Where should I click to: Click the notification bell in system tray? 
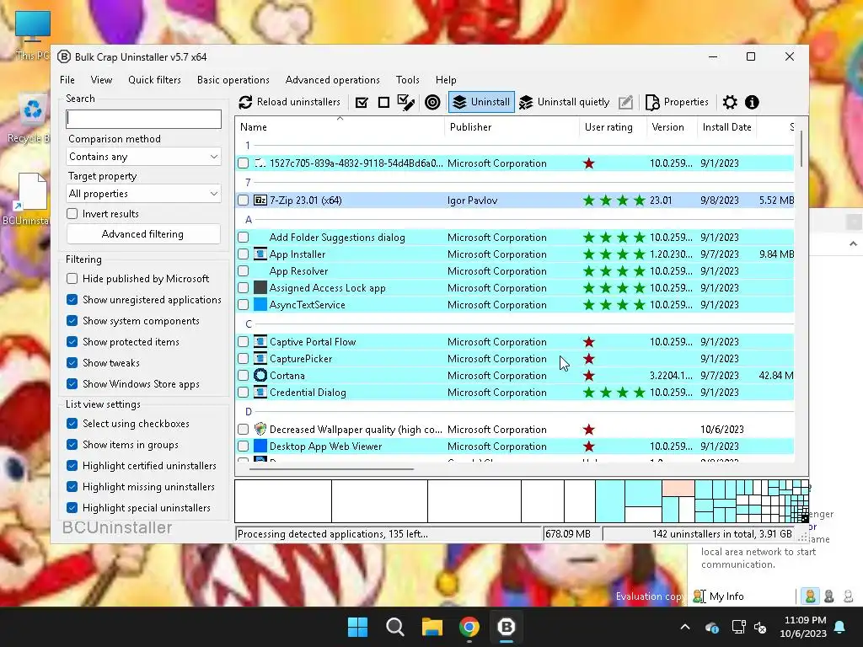[x=840, y=627]
